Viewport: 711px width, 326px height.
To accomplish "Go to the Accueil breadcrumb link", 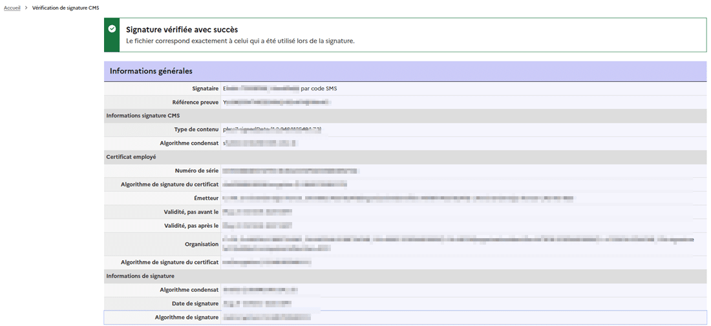I will pos(12,8).
